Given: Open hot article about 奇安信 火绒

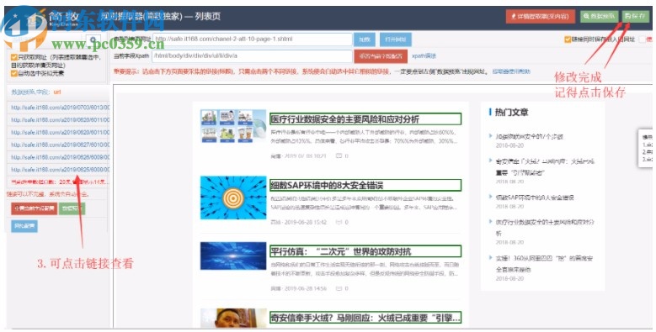Looking at the screenshot, I should point(545,166).
